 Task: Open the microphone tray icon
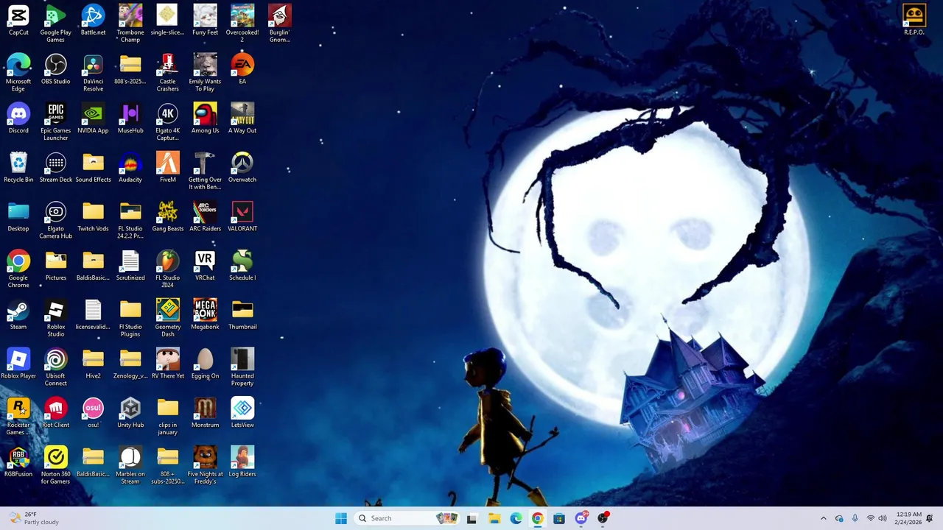855,518
